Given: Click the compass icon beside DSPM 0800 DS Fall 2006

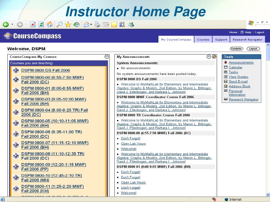Looking at the screenshot, I should coord(16,70).
